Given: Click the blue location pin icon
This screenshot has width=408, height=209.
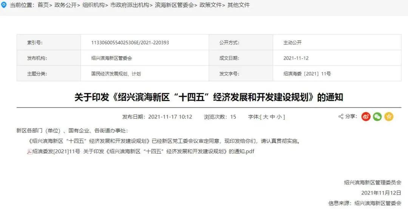Looking at the screenshot, I should [x=4, y=5].
